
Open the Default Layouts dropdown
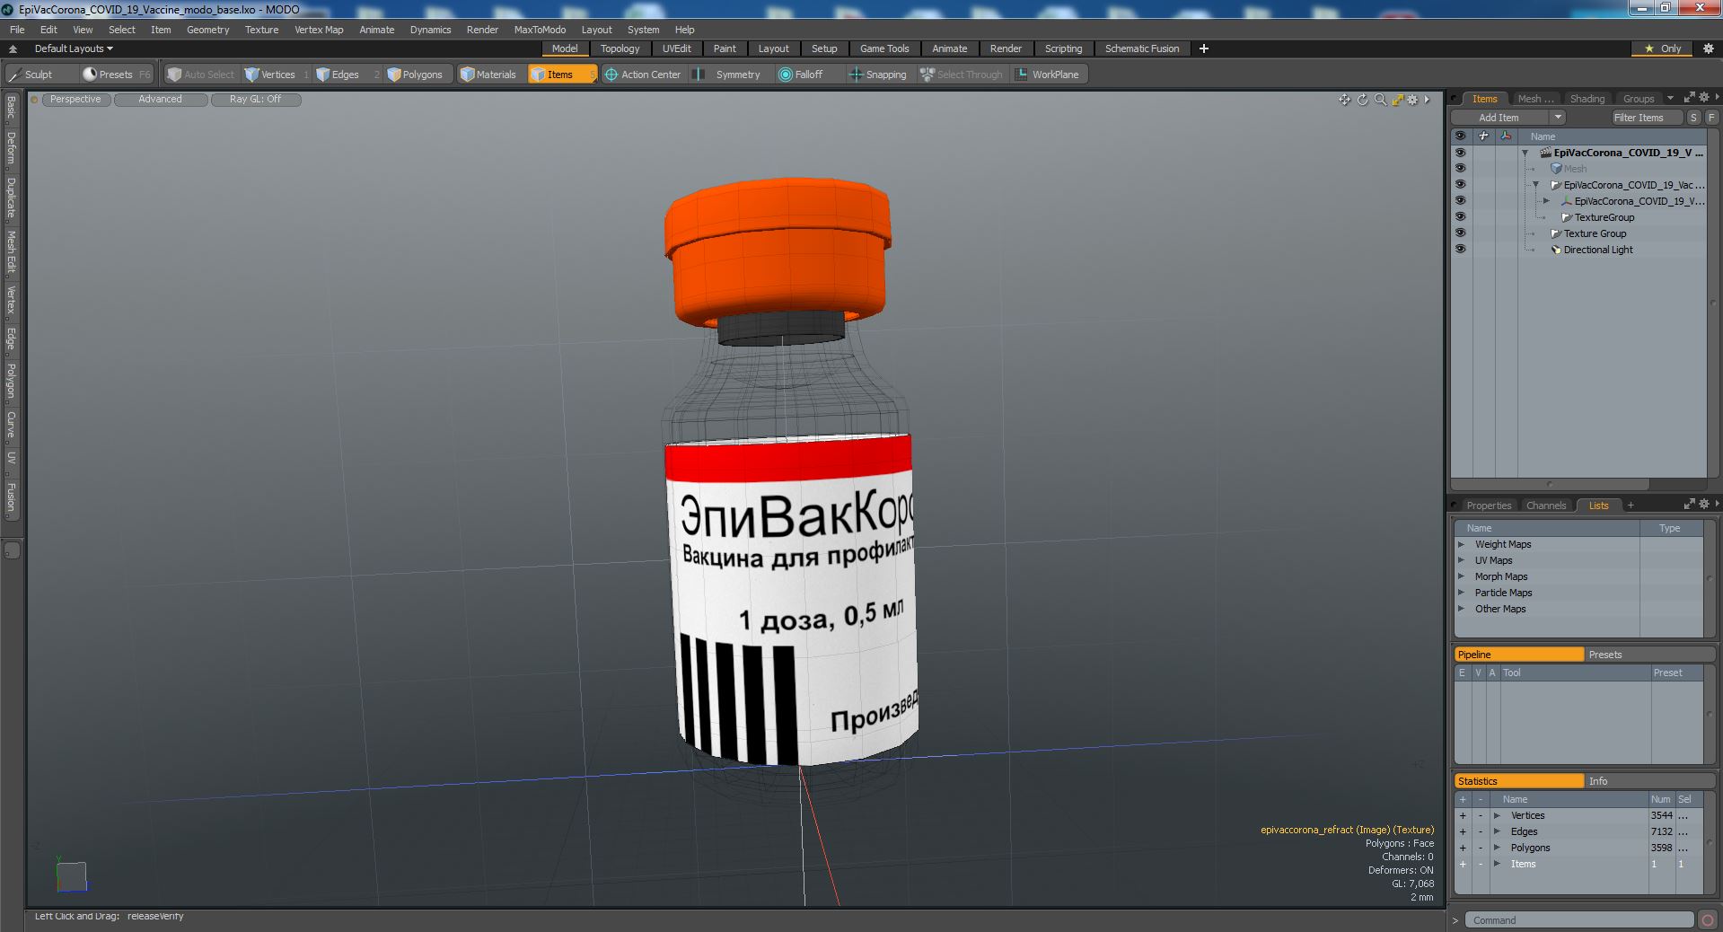point(74,48)
